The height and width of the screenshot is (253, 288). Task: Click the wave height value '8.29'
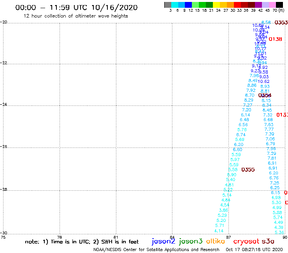pos(249,100)
